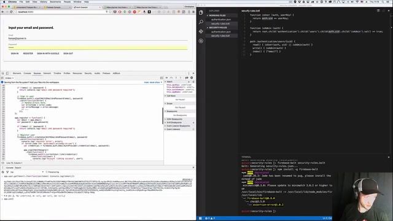
Task: Open the Search view in VS Code
Action: click(201, 22)
